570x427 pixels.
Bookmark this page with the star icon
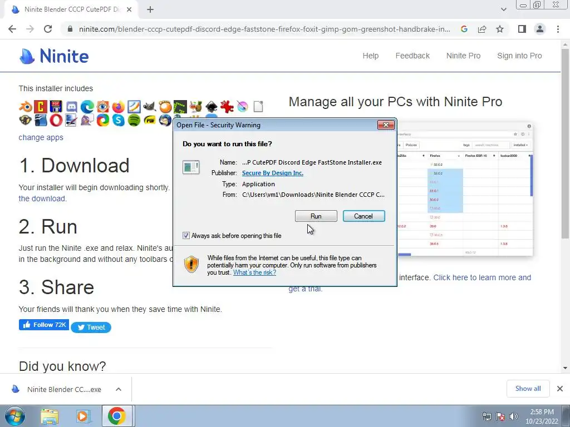click(500, 29)
